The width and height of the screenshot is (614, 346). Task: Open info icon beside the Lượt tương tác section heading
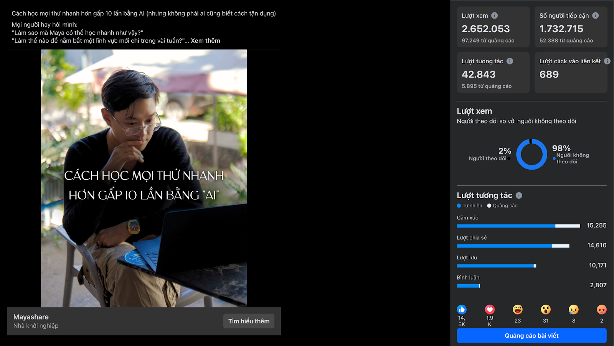point(519,195)
